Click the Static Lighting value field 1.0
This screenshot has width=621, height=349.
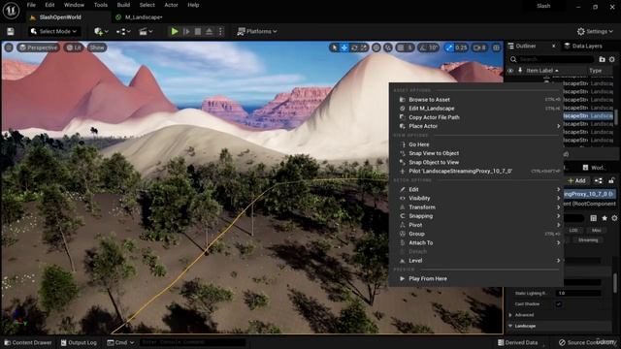(578, 293)
